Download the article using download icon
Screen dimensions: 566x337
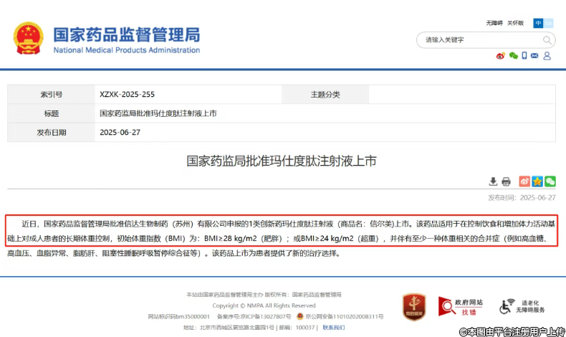pos(493,181)
